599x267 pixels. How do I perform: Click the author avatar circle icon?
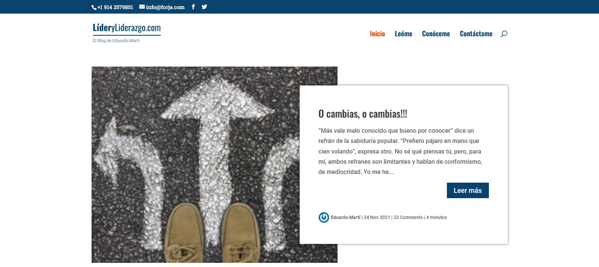coord(324,217)
